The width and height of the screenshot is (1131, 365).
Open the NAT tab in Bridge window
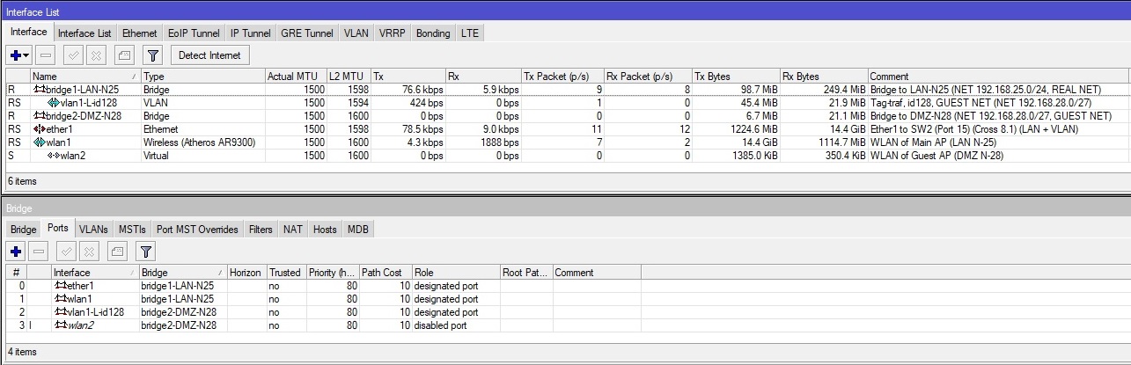[293, 230]
